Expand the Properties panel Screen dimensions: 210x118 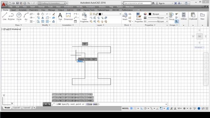coord(150,25)
